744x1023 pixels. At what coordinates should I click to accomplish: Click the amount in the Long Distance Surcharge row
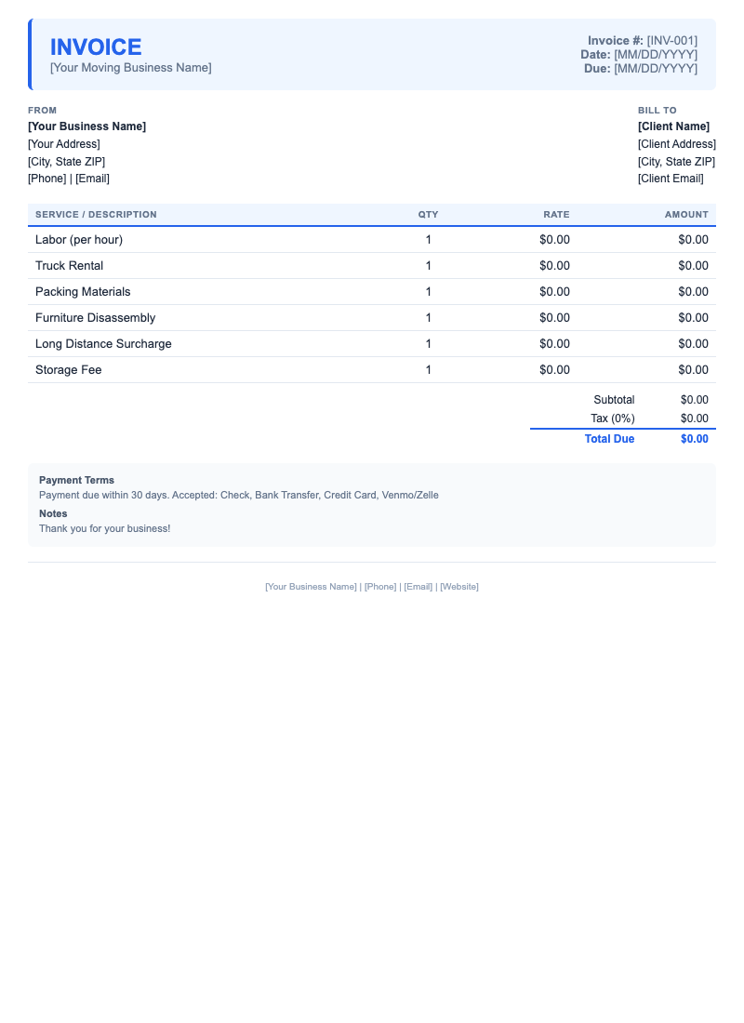(x=693, y=344)
